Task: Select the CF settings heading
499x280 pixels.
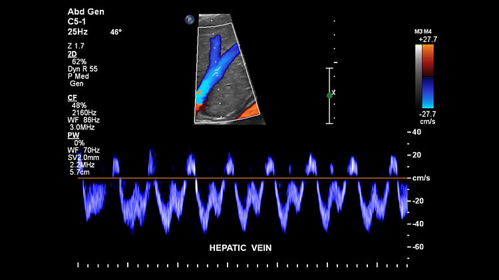Action: (x=72, y=98)
